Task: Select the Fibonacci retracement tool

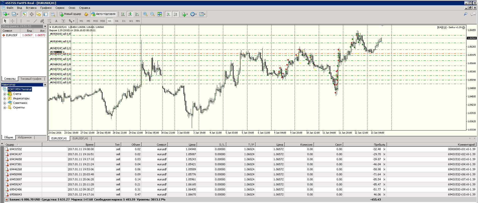Action: (x=49, y=21)
